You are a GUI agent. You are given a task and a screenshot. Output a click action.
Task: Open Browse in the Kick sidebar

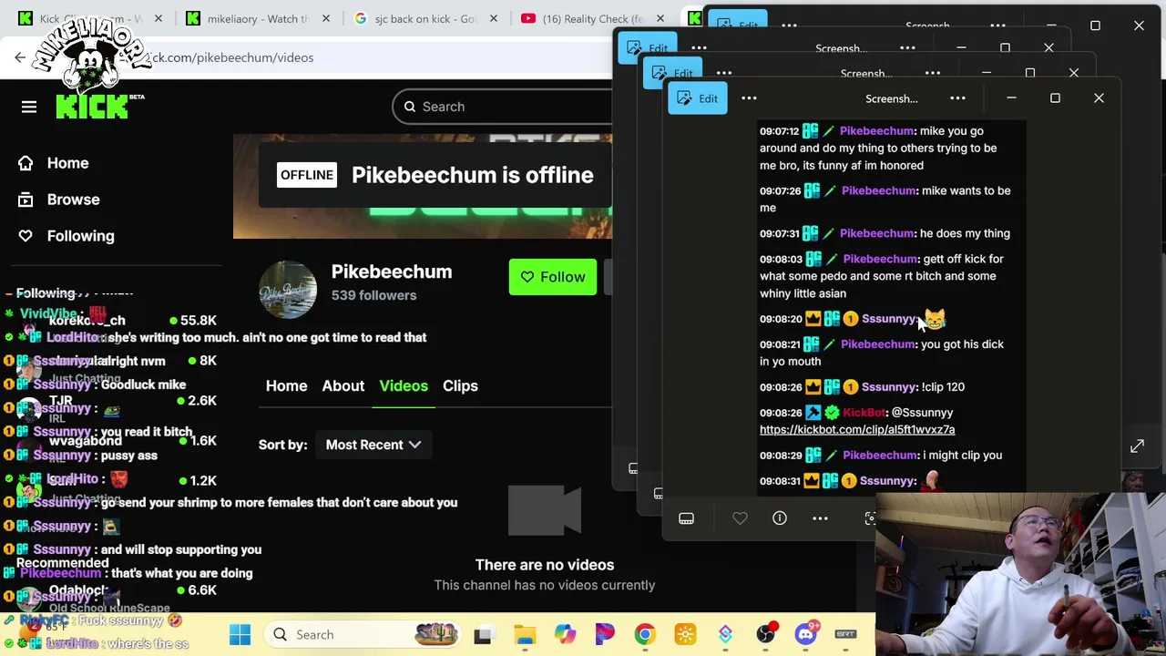[60, 200]
